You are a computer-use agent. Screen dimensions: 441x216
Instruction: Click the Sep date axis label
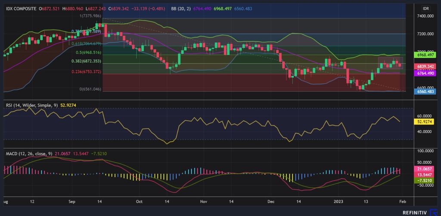pos(72,202)
